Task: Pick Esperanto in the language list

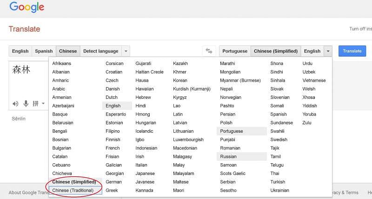Action: click(116, 114)
